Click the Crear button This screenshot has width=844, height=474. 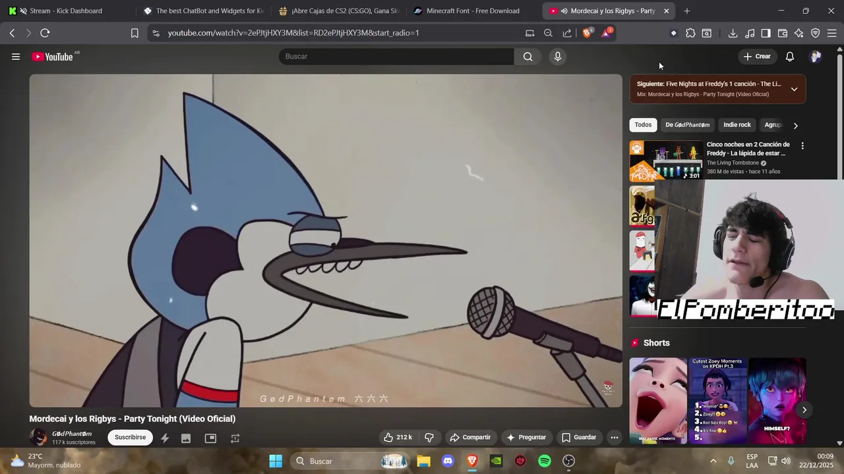tap(757, 57)
